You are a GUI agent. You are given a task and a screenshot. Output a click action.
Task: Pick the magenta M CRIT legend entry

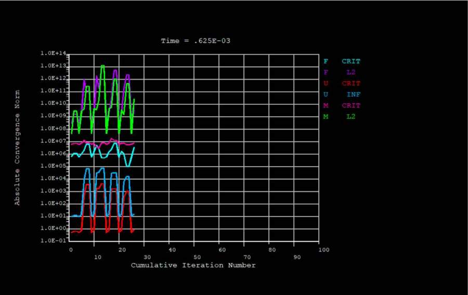click(x=342, y=105)
